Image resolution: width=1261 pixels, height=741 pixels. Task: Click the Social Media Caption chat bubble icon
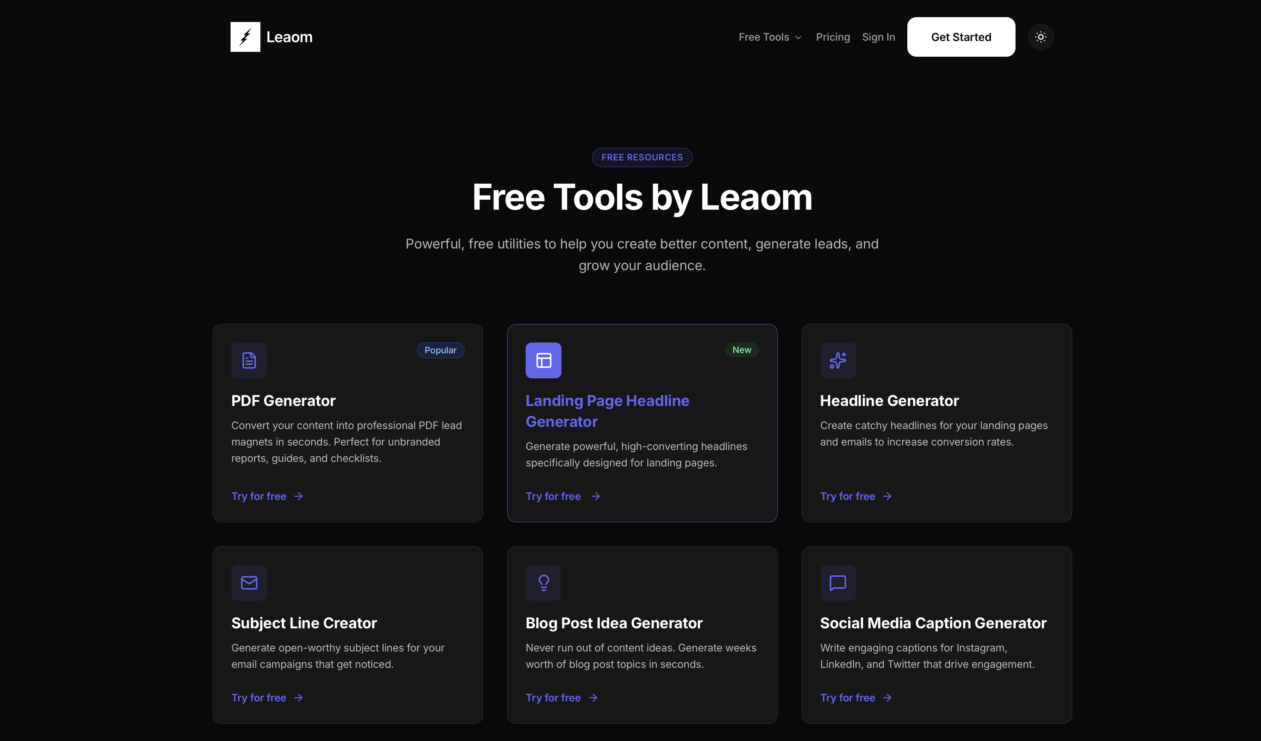838,582
